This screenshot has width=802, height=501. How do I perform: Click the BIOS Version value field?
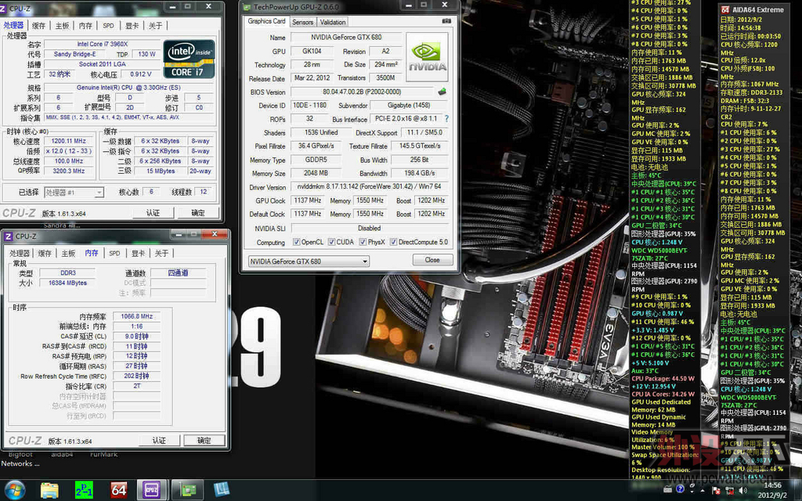pos(362,92)
